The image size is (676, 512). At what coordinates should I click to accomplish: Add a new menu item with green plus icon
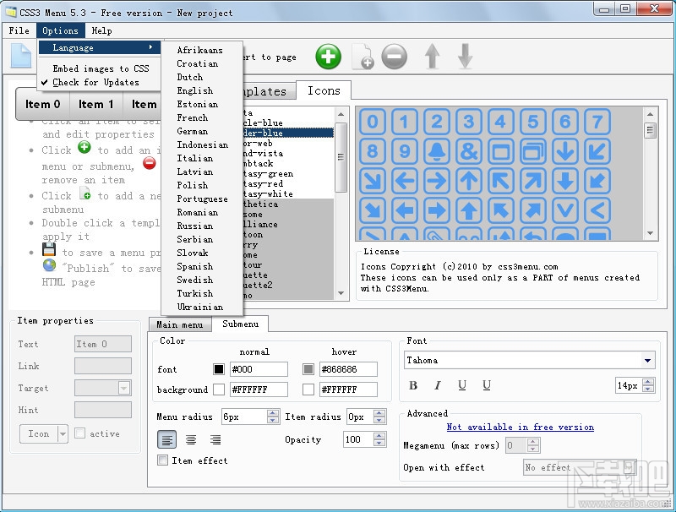(x=328, y=57)
